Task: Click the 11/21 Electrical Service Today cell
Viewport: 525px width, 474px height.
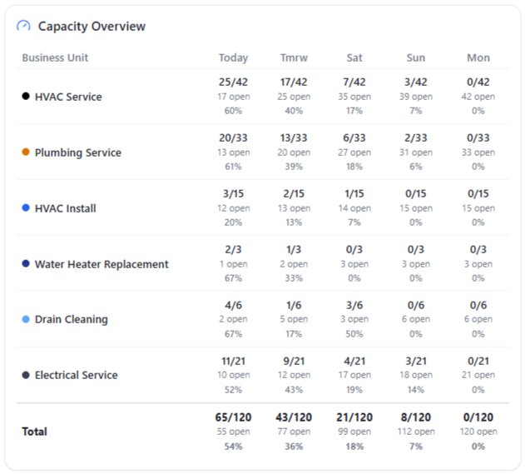Action: pos(233,375)
